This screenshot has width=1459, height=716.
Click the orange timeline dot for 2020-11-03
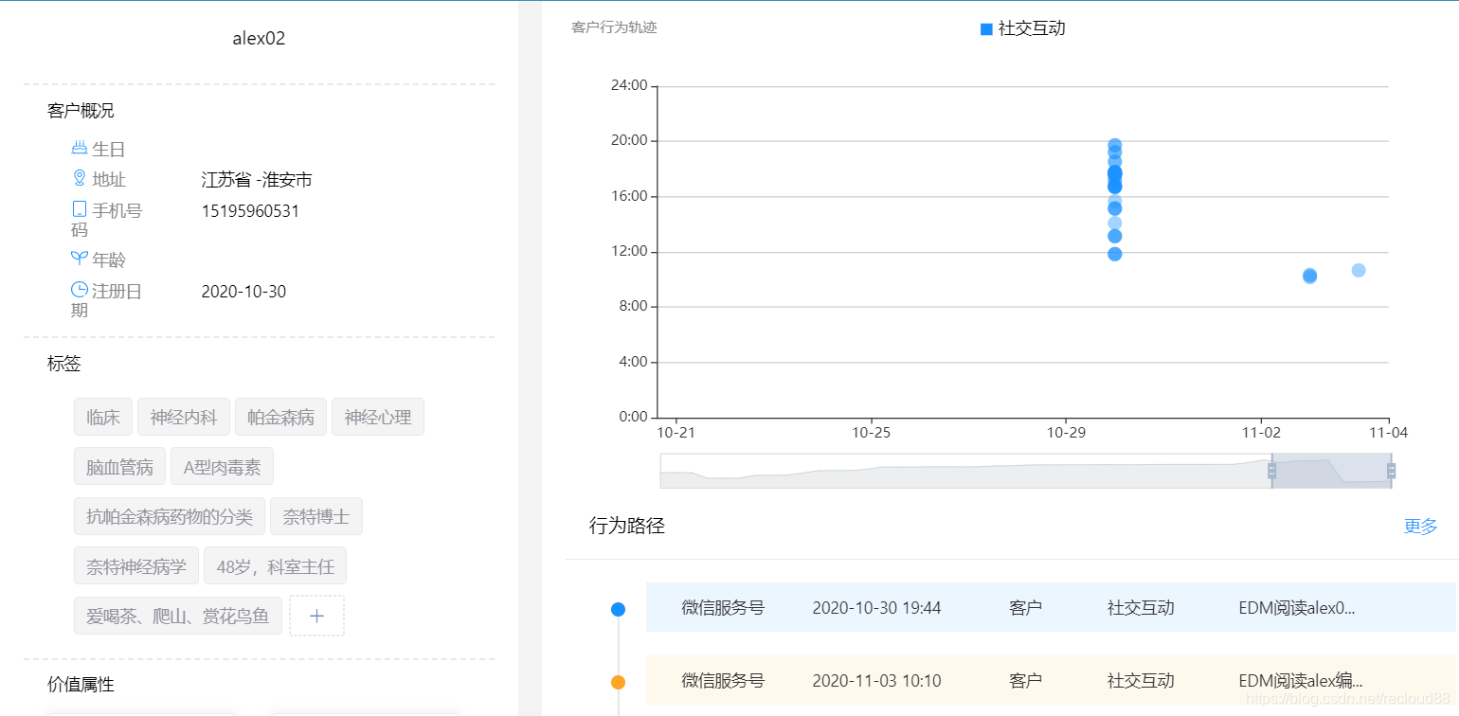click(x=618, y=682)
